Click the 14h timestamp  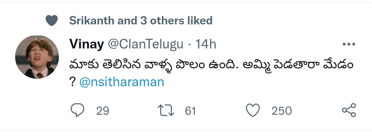pos(206,44)
